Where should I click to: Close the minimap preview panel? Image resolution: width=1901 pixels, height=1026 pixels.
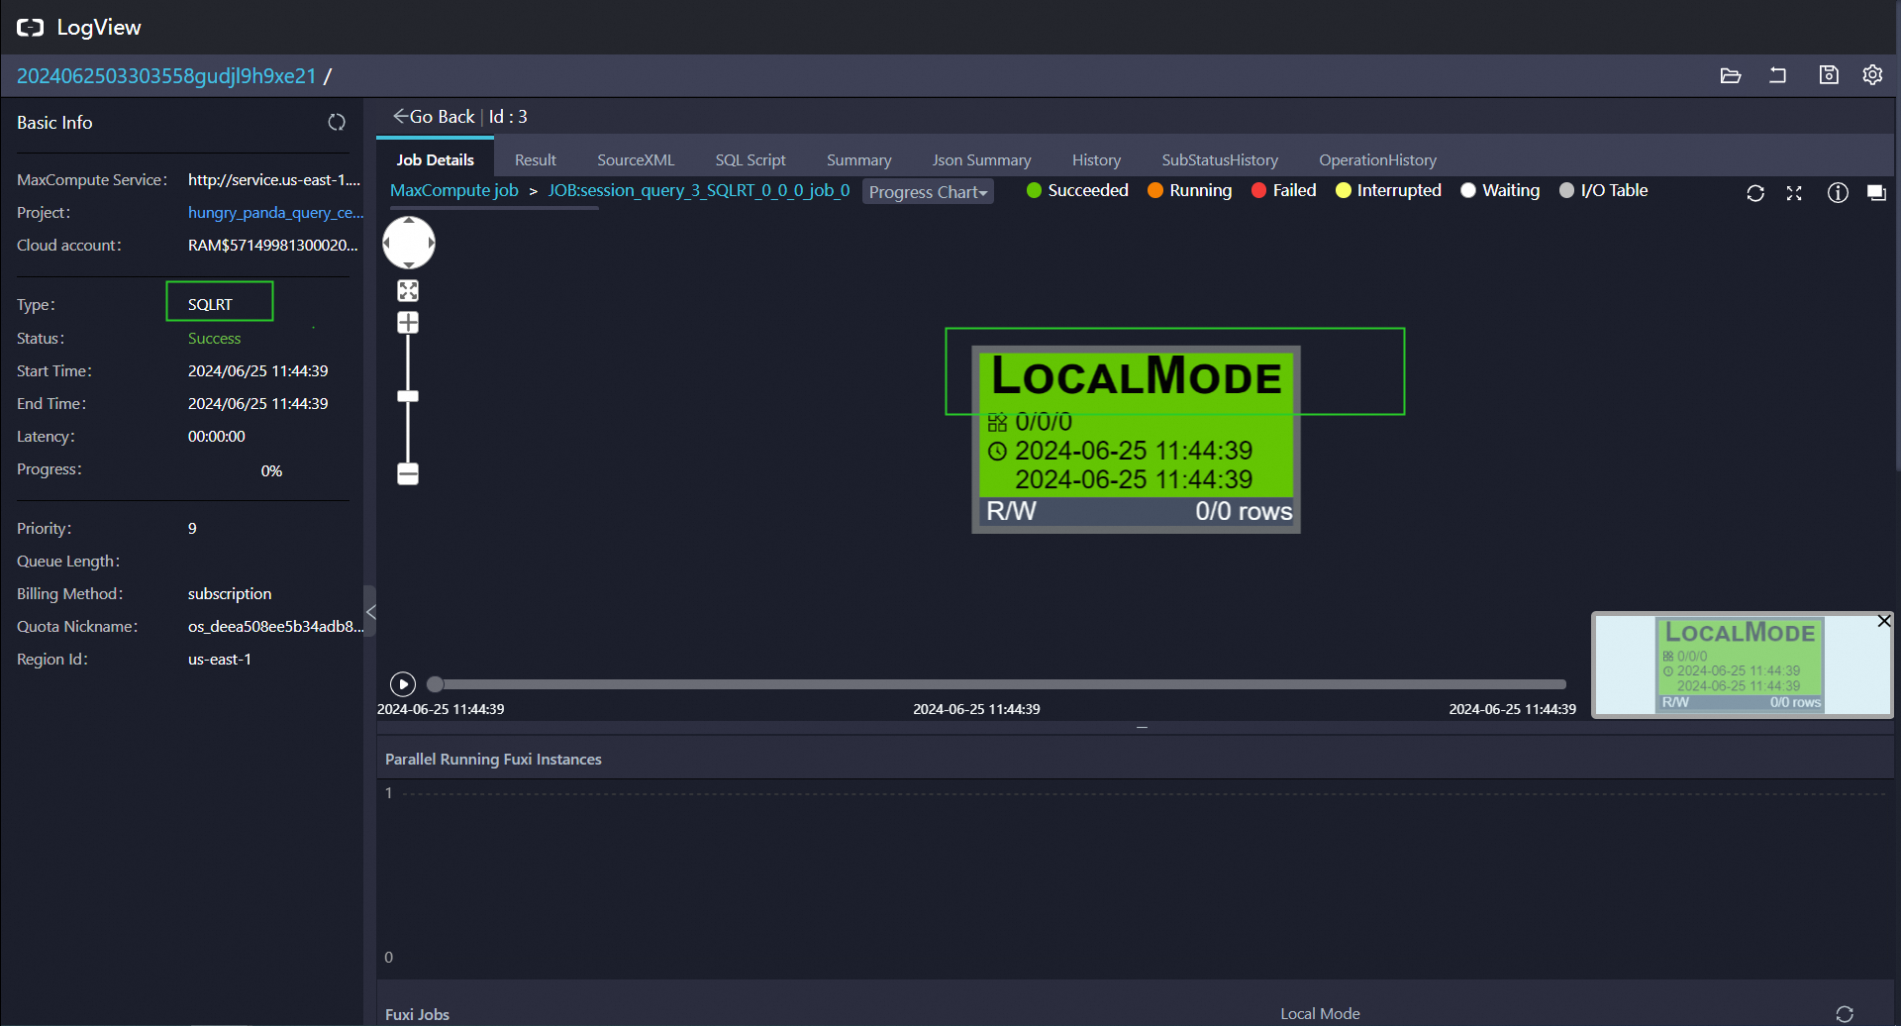(1884, 621)
